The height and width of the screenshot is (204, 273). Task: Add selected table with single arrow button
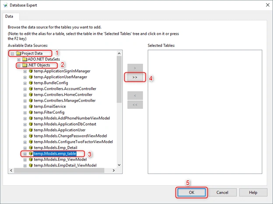point(135,68)
